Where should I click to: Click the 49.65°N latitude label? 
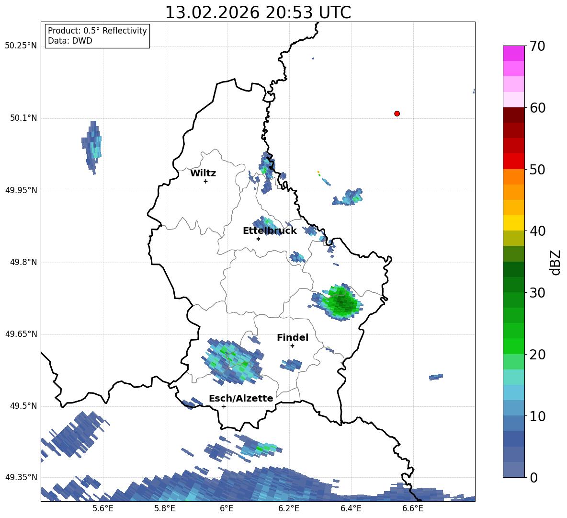[21, 334]
